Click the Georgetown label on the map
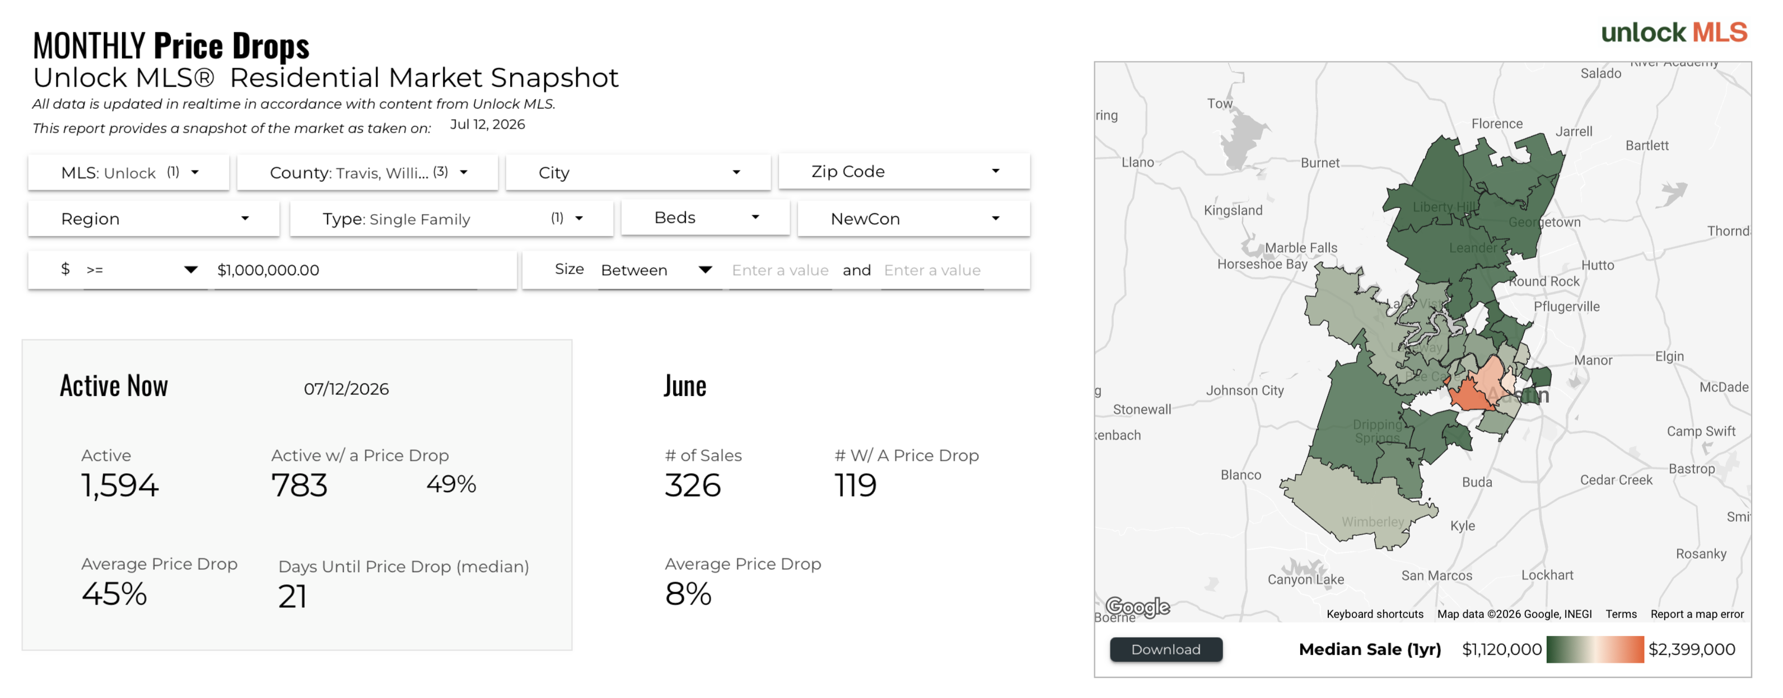This screenshot has height=698, width=1783. pos(1544,222)
